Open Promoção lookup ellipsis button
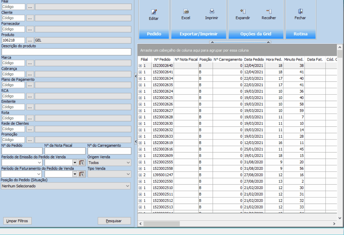 point(30,140)
